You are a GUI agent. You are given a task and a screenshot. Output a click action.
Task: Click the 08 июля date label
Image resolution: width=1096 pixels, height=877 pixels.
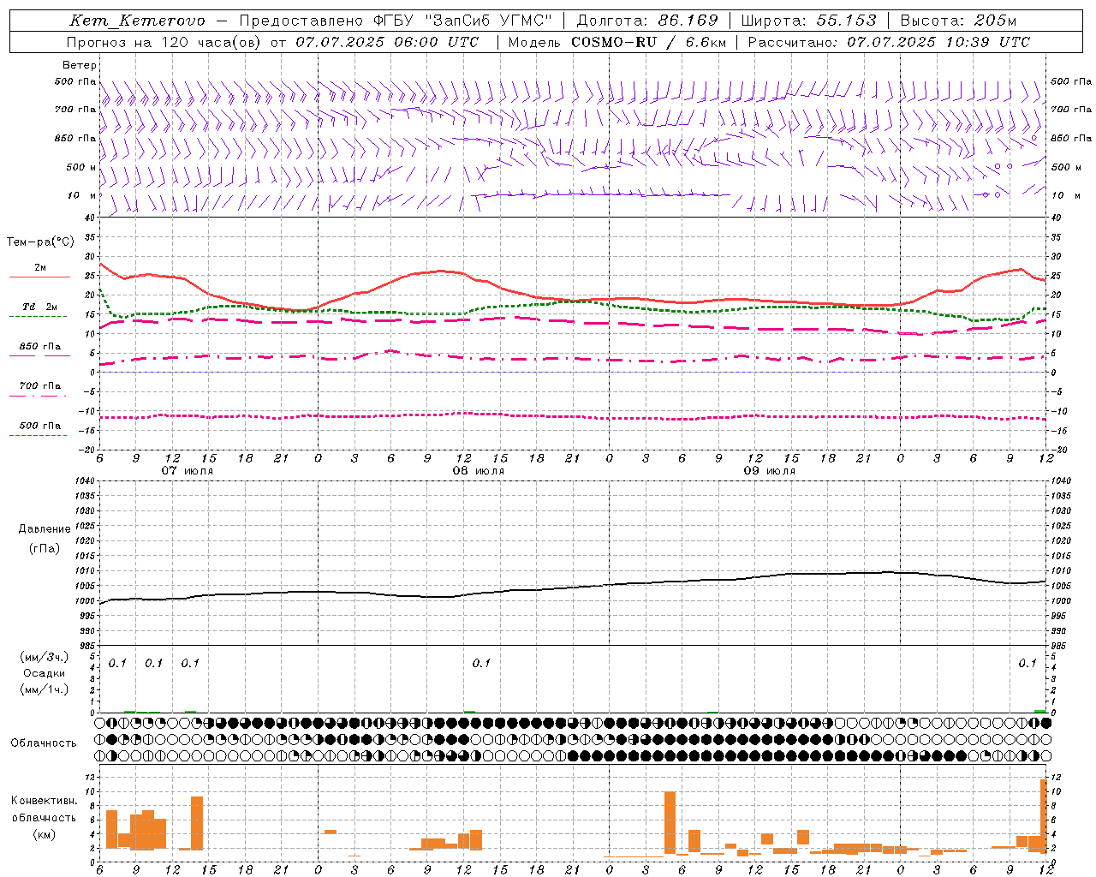pyautogui.click(x=479, y=471)
